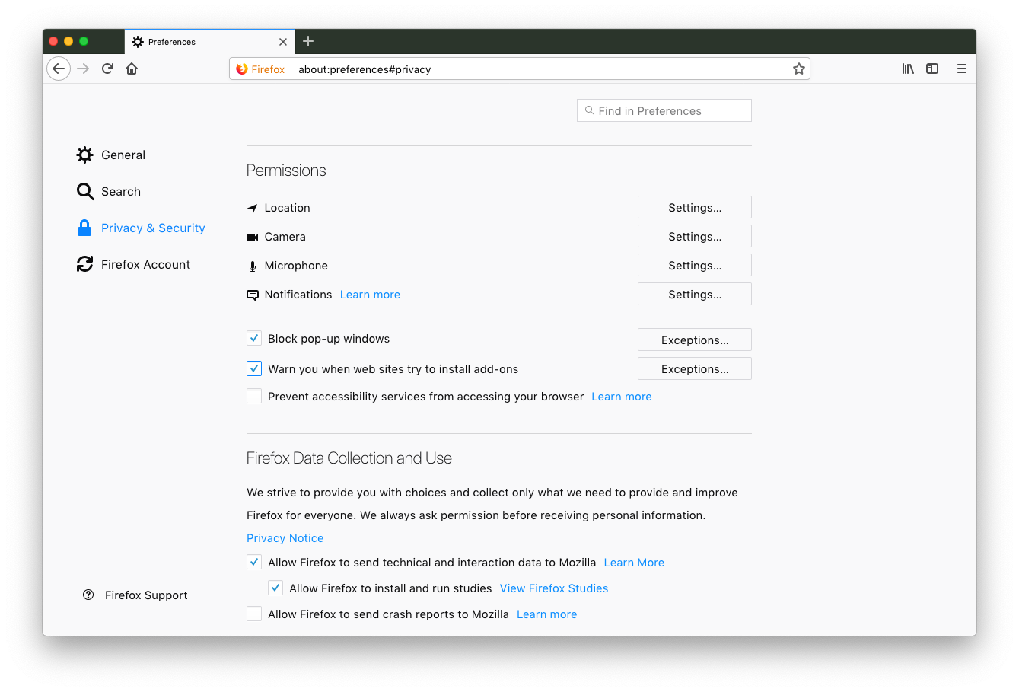Open Camera Settings button
Image resolution: width=1019 pixels, height=692 pixels.
pyautogui.click(x=695, y=237)
